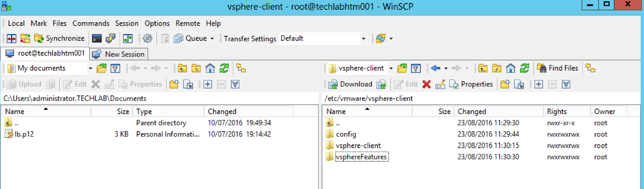Click the remote back arrow

435,68
